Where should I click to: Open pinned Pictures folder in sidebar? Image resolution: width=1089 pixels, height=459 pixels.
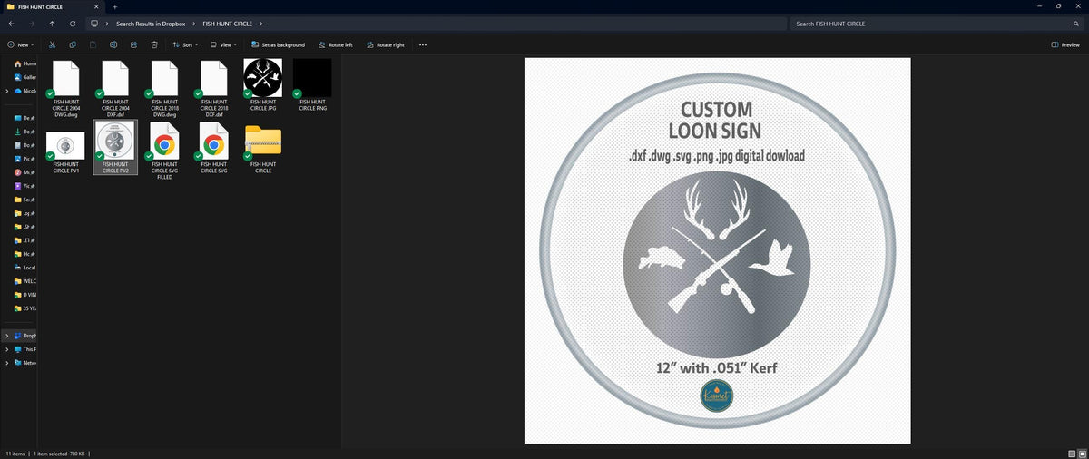tap(25, 159)
